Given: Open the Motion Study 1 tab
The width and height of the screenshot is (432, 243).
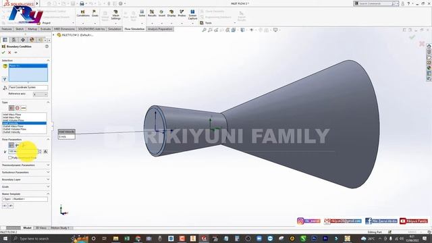Looking at the screenshot, I should click(60, 228).
